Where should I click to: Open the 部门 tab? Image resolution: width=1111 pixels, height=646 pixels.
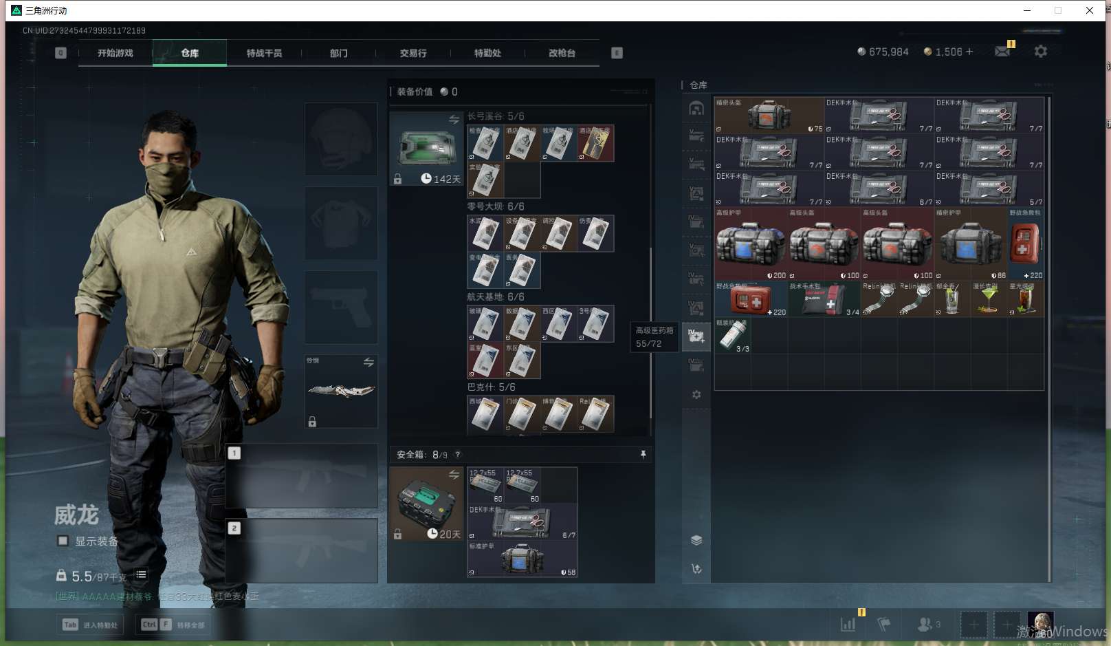click(x=338, y=53)
